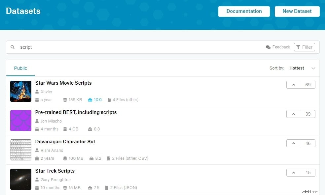The image size is (325, 195).
Task: Click the Feedback speech bubble icon
Action: [268, 47]
